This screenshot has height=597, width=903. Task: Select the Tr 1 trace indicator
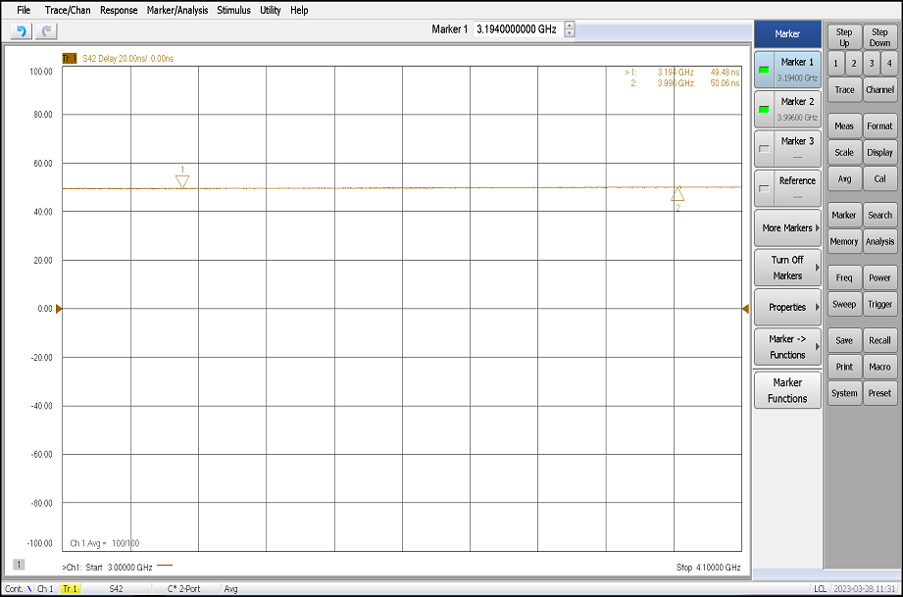[x=69, y=589]
